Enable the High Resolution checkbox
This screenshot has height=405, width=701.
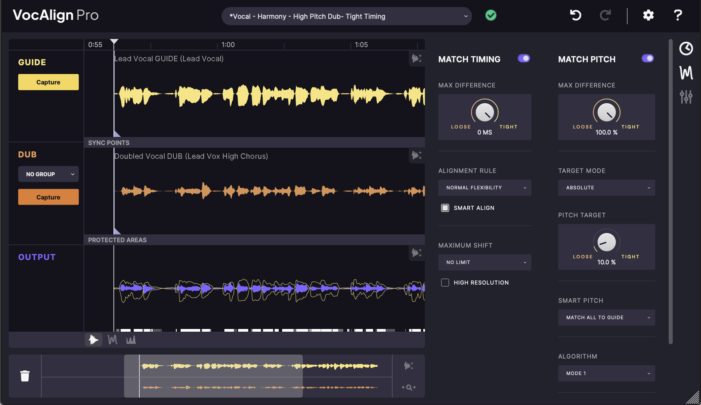pos(445,283)
